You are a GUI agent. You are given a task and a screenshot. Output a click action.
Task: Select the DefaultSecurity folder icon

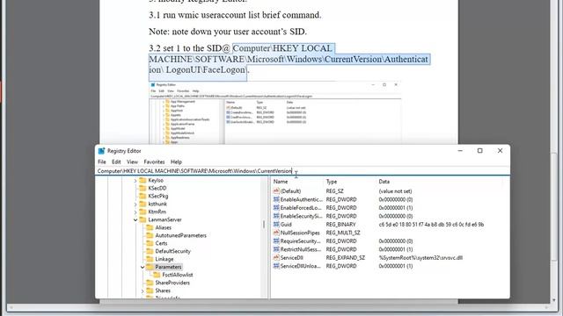(150, 251)
